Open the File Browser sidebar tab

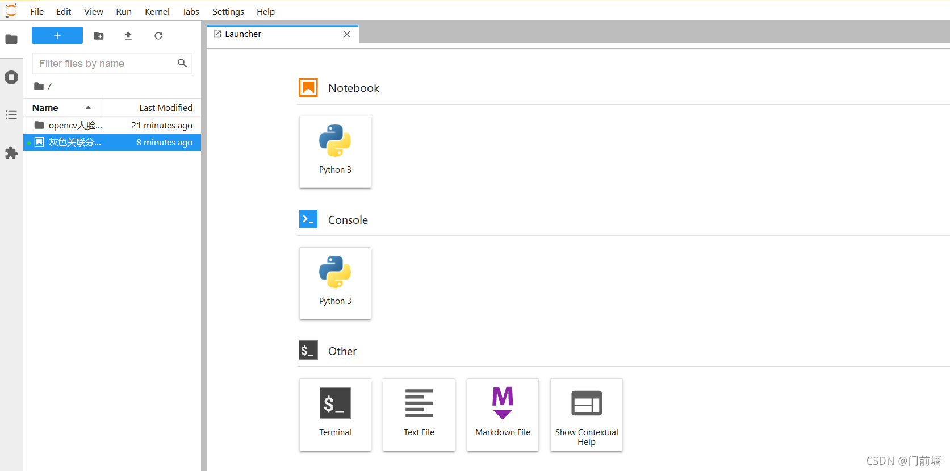pyautogui.click(x=11, y=39)
